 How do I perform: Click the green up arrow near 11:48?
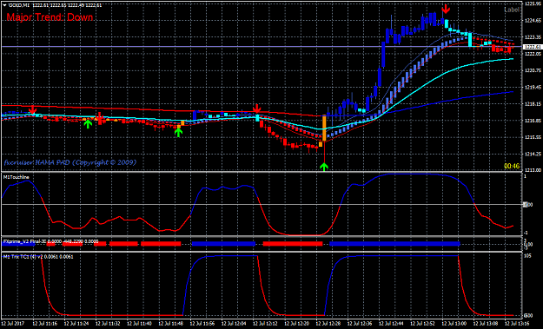click(x=178, y=133)
